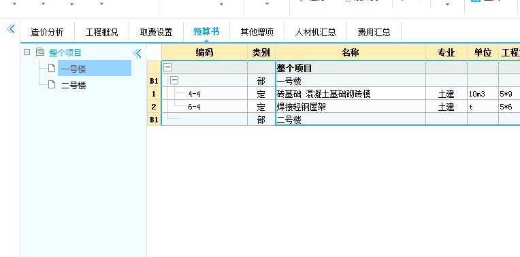
Task: Click code cell 6-4
Action: coord(204,107)
